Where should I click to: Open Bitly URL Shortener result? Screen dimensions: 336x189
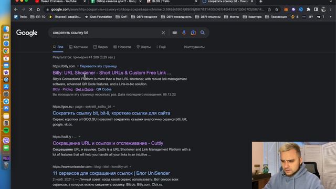point(112,72)
